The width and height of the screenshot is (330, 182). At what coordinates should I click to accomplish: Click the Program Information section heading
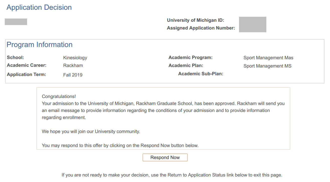[39, 45]
